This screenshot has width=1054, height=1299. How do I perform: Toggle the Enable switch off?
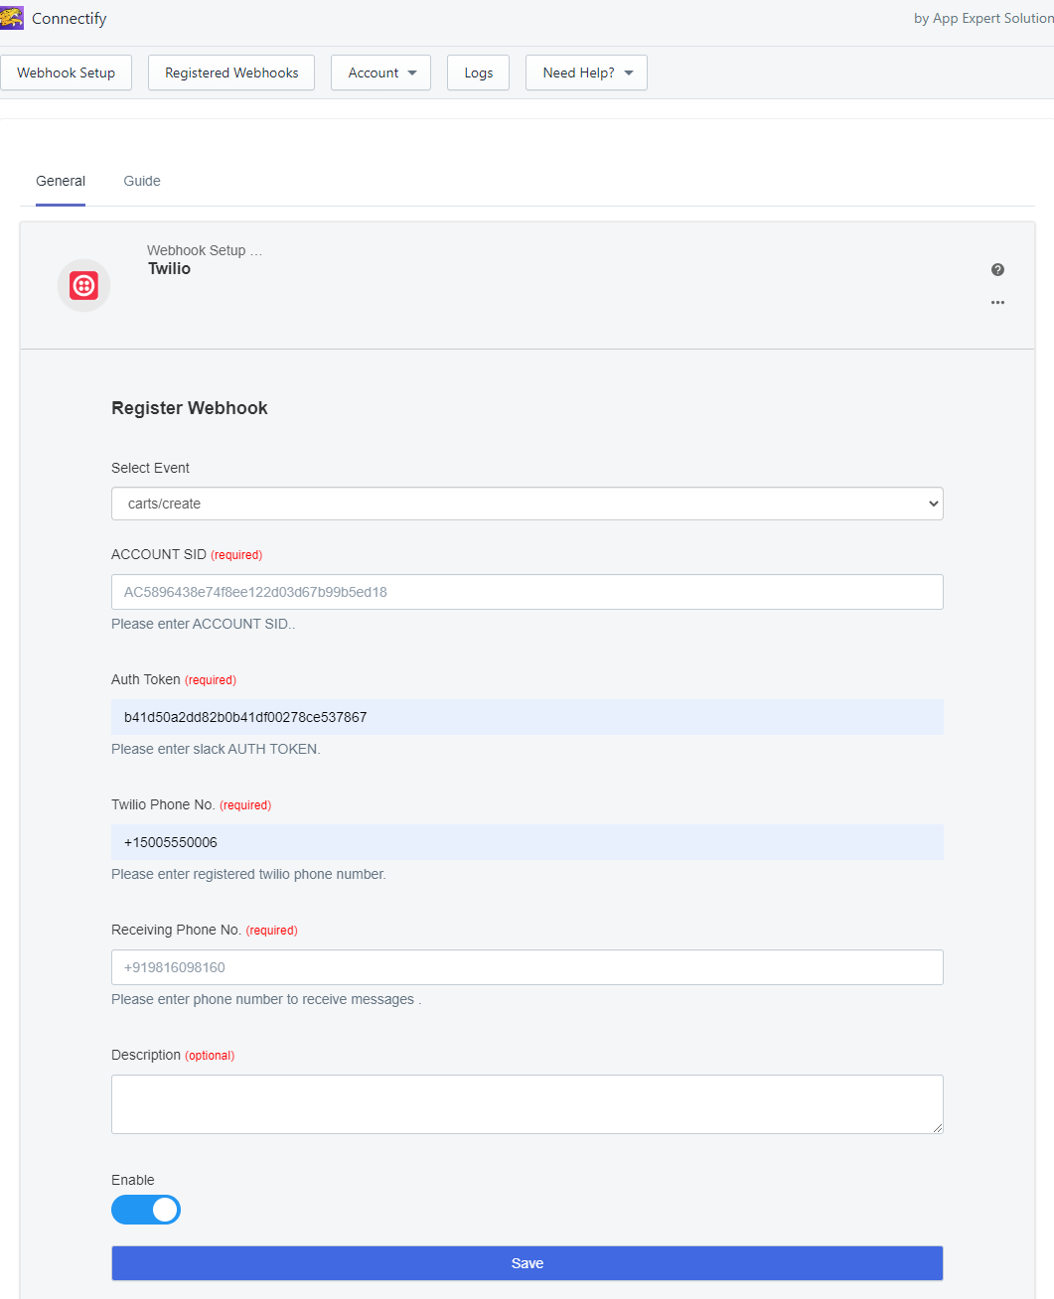click(x=146, y=1210)
